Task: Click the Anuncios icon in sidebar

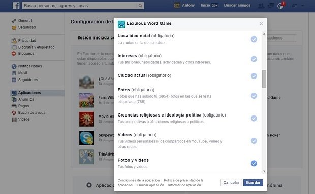Action: pos(14,99)
